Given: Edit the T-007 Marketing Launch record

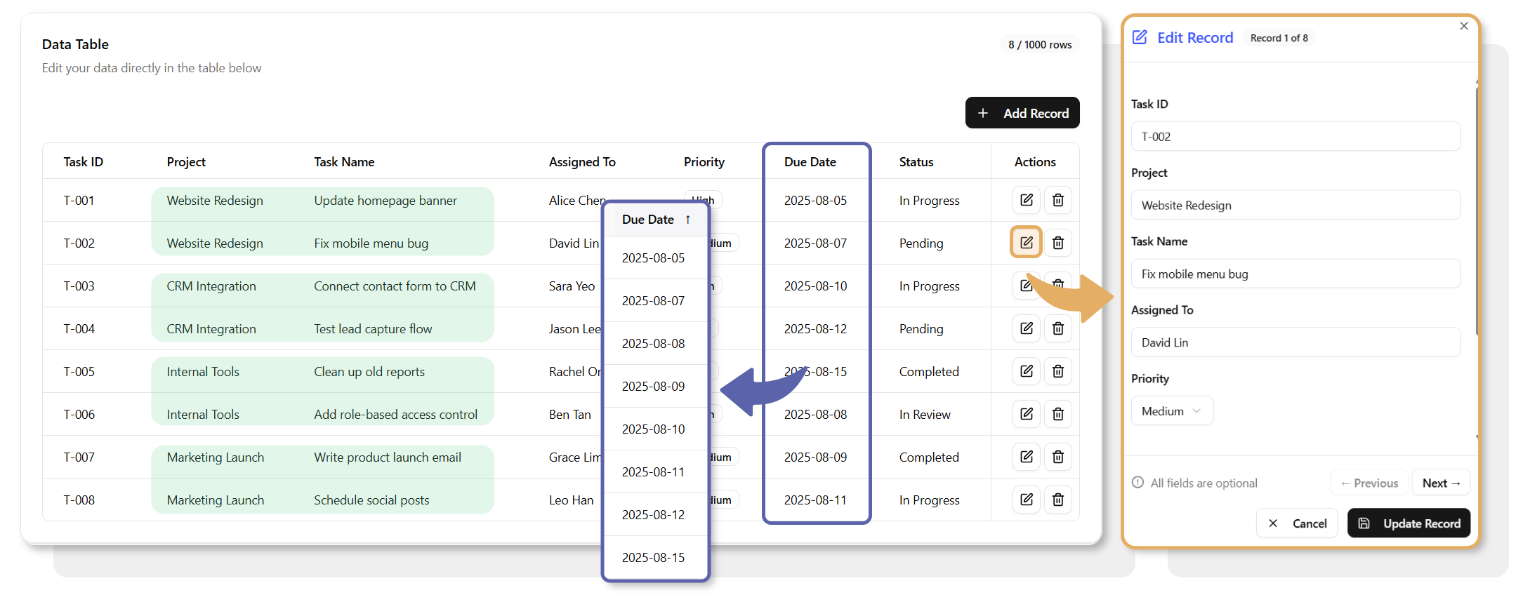Looking at the screenshot, I should point(1026,457).
